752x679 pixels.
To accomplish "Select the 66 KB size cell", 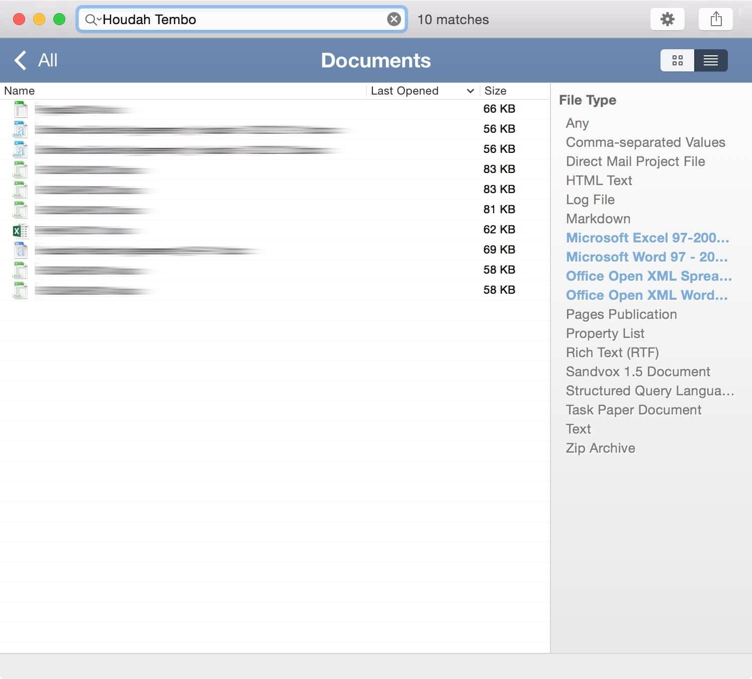I will [499, 109].
